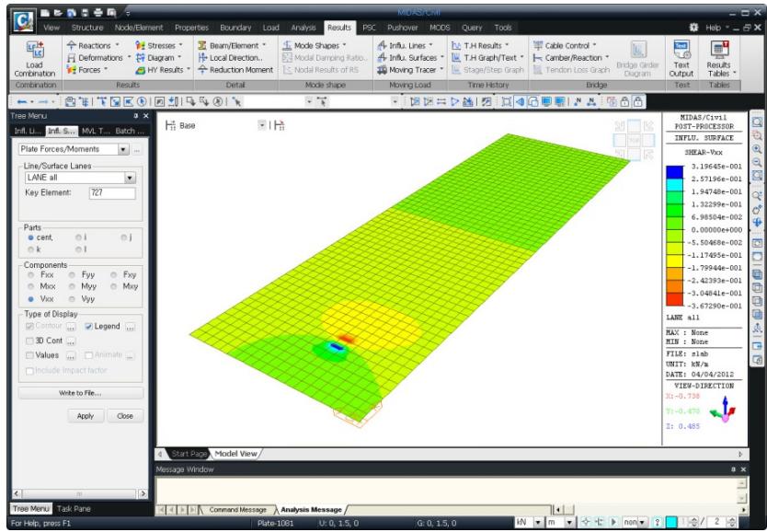Open T.H Results in Time History
Image resolution: width=767 pixels, height=532 pixels.
(480, 45)
